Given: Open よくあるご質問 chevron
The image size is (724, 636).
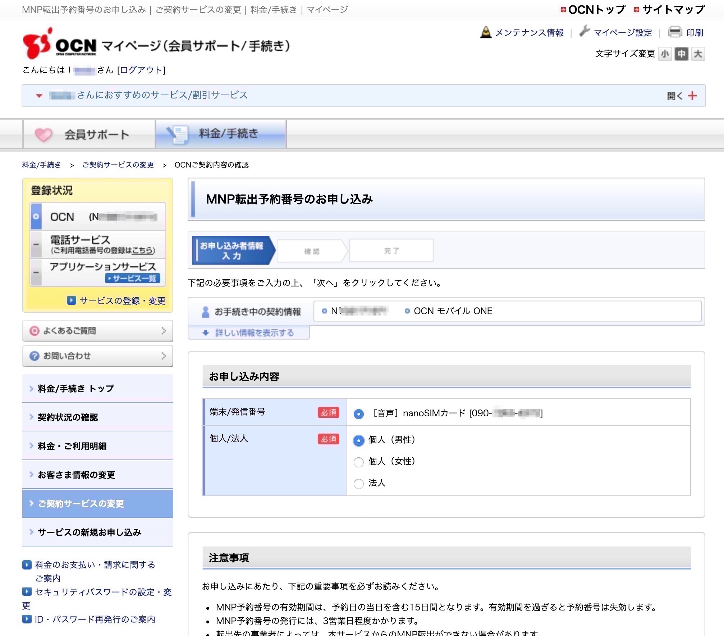Looking at the screenshot, I should [164, 331].
